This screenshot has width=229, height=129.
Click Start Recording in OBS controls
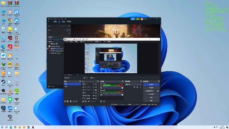click(x=151, y=88)
